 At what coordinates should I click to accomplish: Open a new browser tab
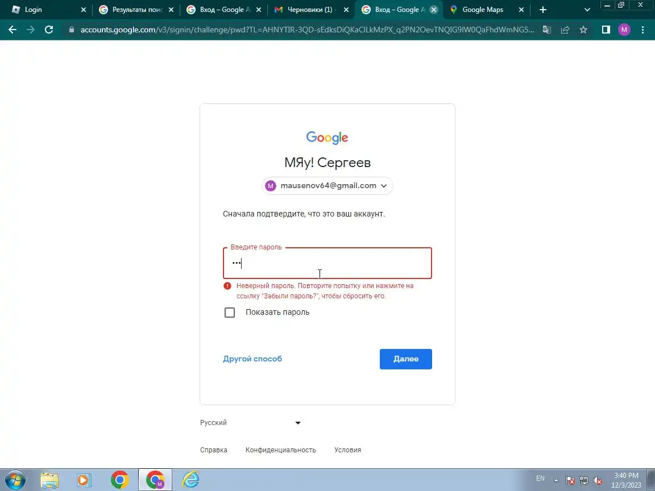click(x=542, y=10)
